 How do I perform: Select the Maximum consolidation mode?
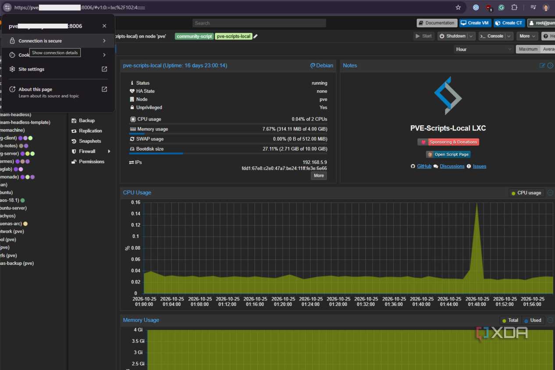[x=528, y=49]
